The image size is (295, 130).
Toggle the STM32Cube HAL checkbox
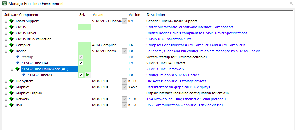pyautogui.click(x=81, y=63)
